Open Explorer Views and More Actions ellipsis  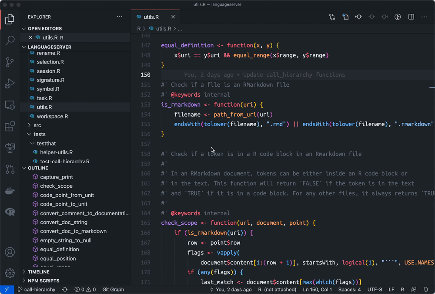(120, 17)
